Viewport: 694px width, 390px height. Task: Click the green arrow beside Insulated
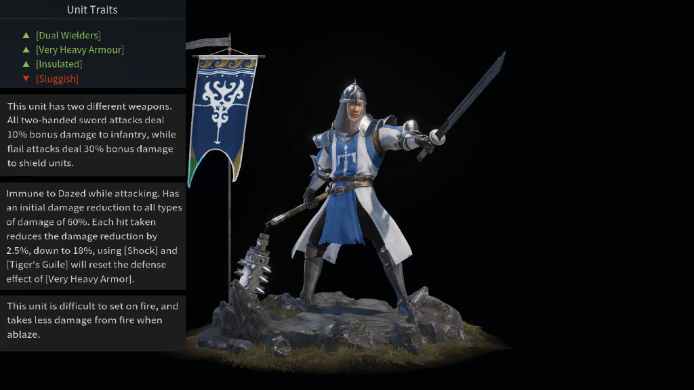pos(26,64)
